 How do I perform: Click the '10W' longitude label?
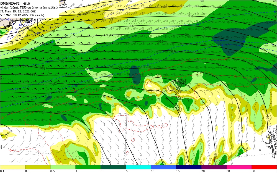[130, 1]
